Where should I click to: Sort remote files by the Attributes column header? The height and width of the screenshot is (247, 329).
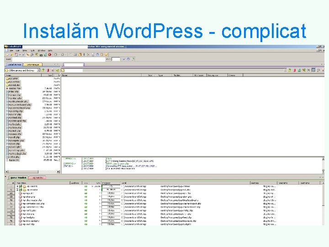(x=200, y=75)
